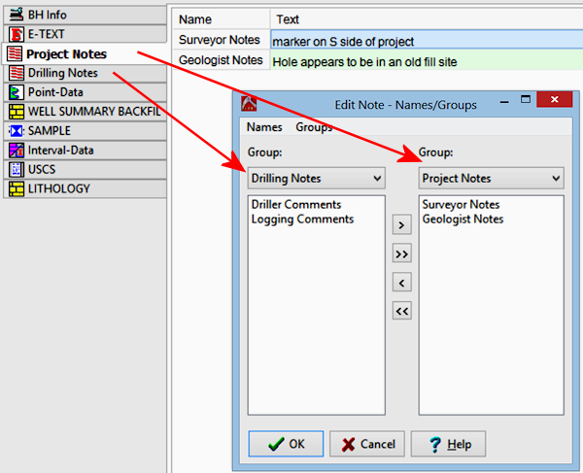
Task: Click the Surveyor Notes text cell
Action: 422,41
